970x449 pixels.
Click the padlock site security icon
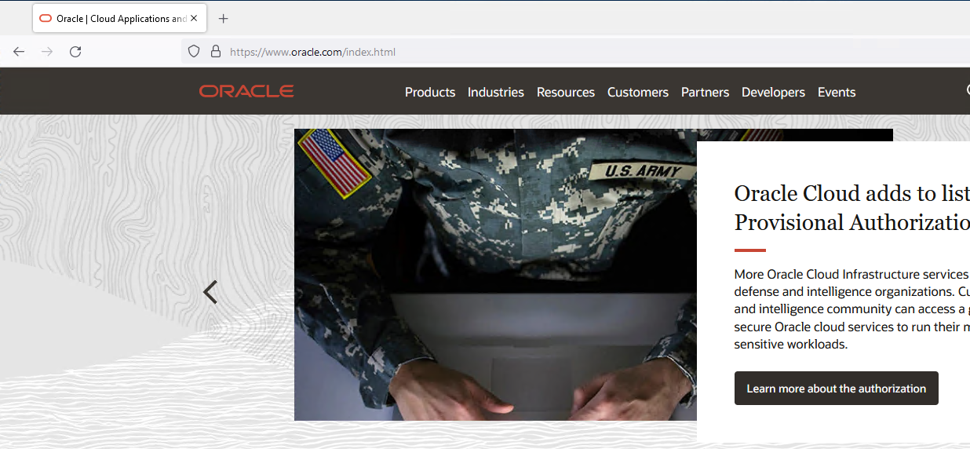click(x=216, y=52)
